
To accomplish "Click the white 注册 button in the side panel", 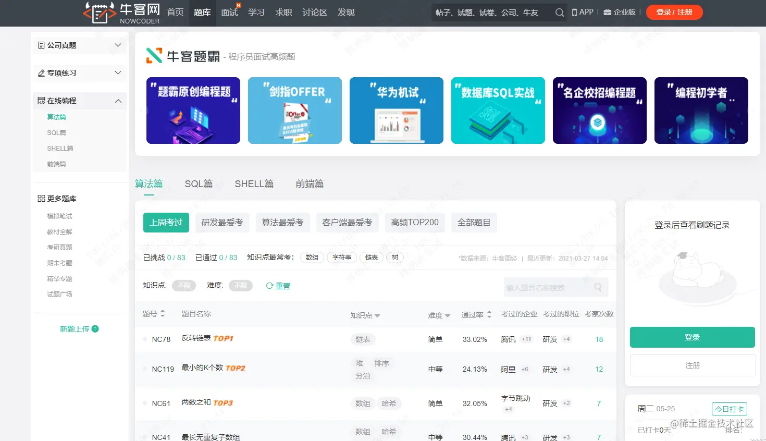I will pos(693,365).
